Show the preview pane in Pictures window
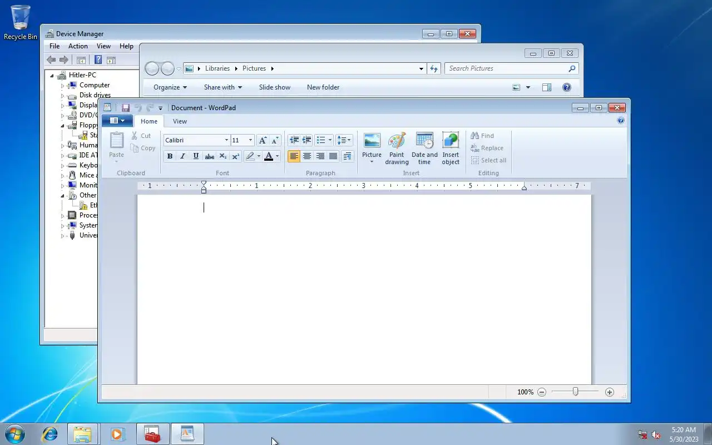 (x=547, y=87)
